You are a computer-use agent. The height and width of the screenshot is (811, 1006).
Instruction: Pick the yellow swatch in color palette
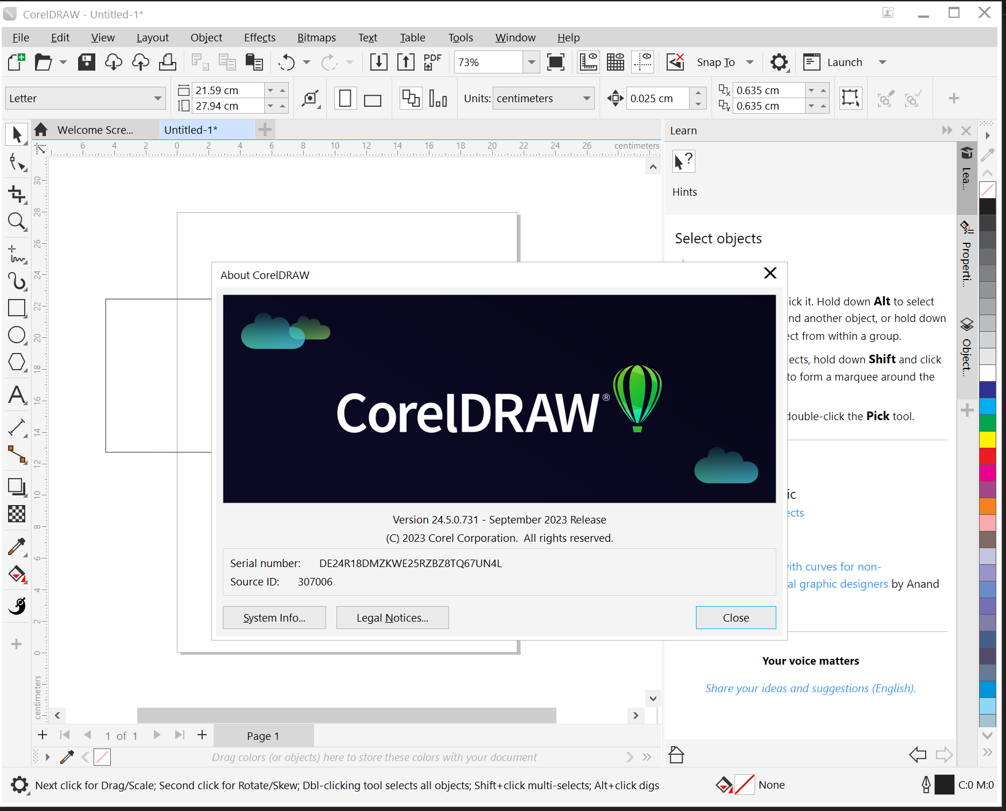pos(987,439)
